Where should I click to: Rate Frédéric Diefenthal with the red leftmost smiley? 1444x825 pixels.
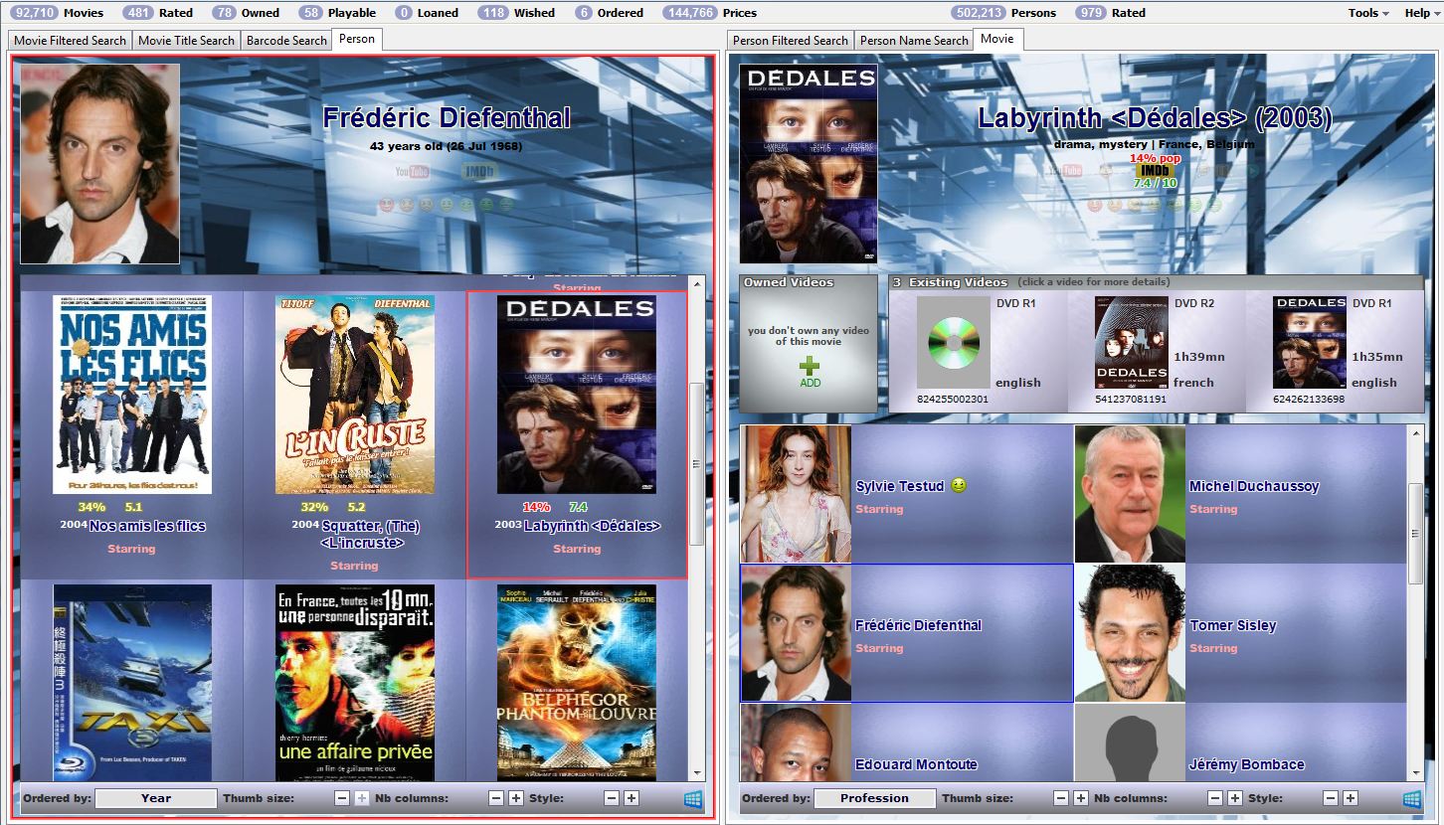point(386,205)
